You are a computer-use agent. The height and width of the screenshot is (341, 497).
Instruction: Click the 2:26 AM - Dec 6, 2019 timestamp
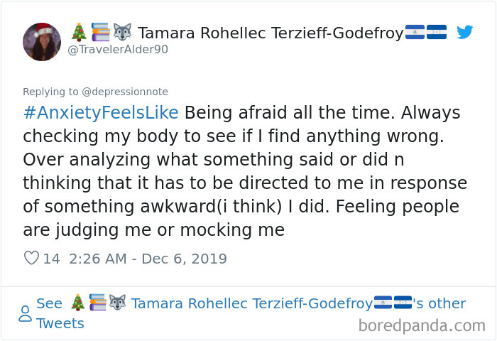[x=148, y=259]
